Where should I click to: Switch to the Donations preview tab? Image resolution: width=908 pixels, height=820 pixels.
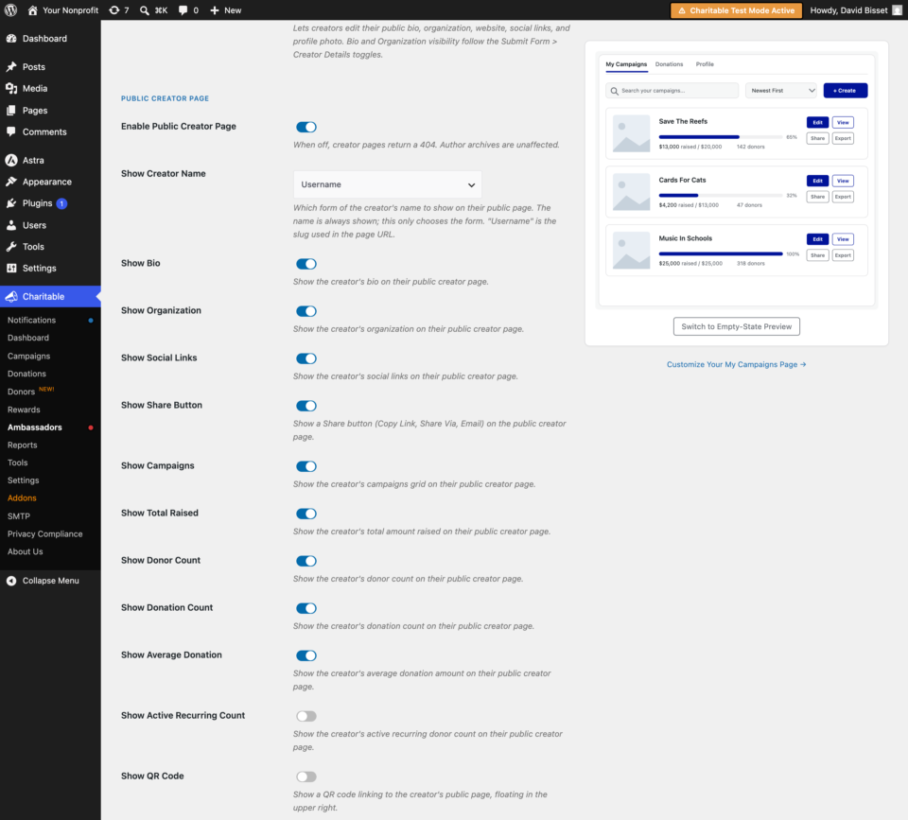[x=669, y=64]
